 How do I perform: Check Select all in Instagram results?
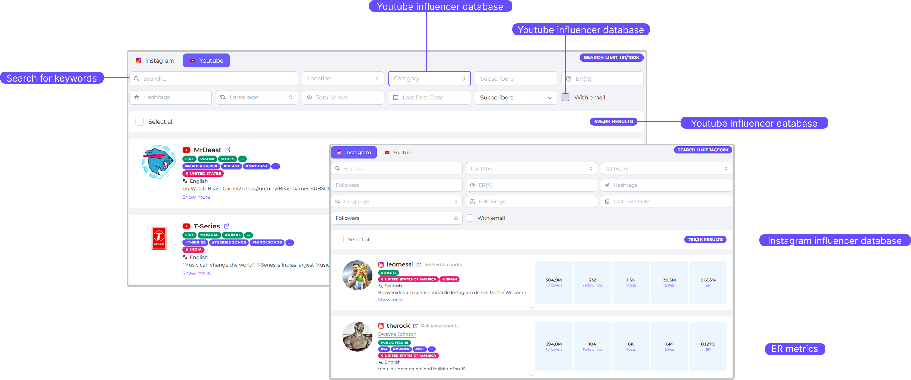tap(340, 240)
